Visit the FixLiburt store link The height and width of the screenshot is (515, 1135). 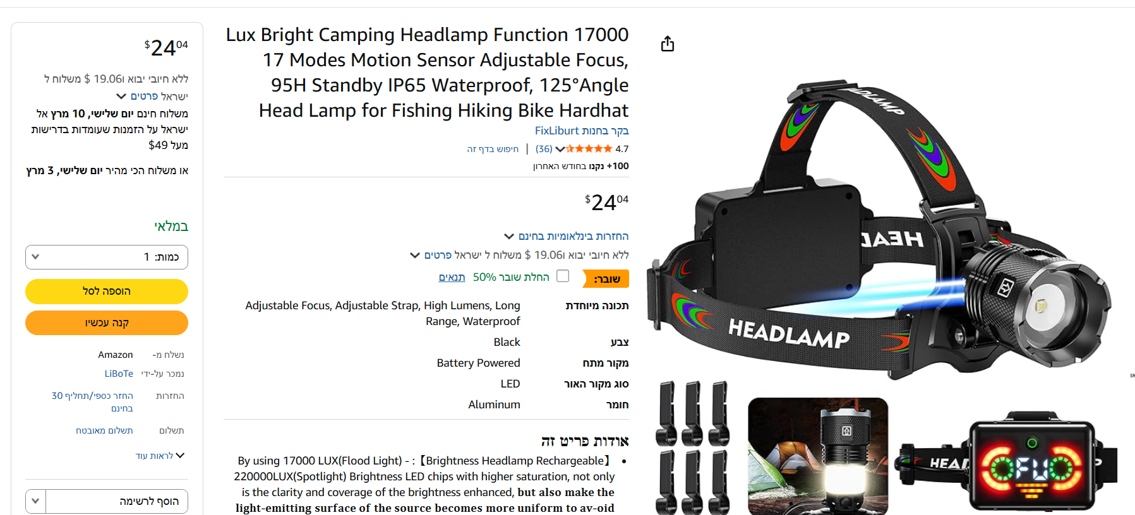pos(582,131)
